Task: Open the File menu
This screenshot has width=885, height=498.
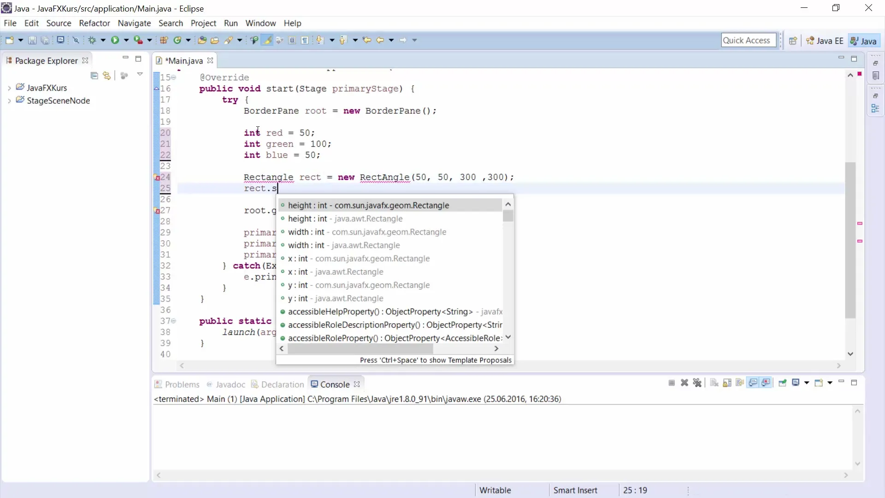Action: pos(10,23)
